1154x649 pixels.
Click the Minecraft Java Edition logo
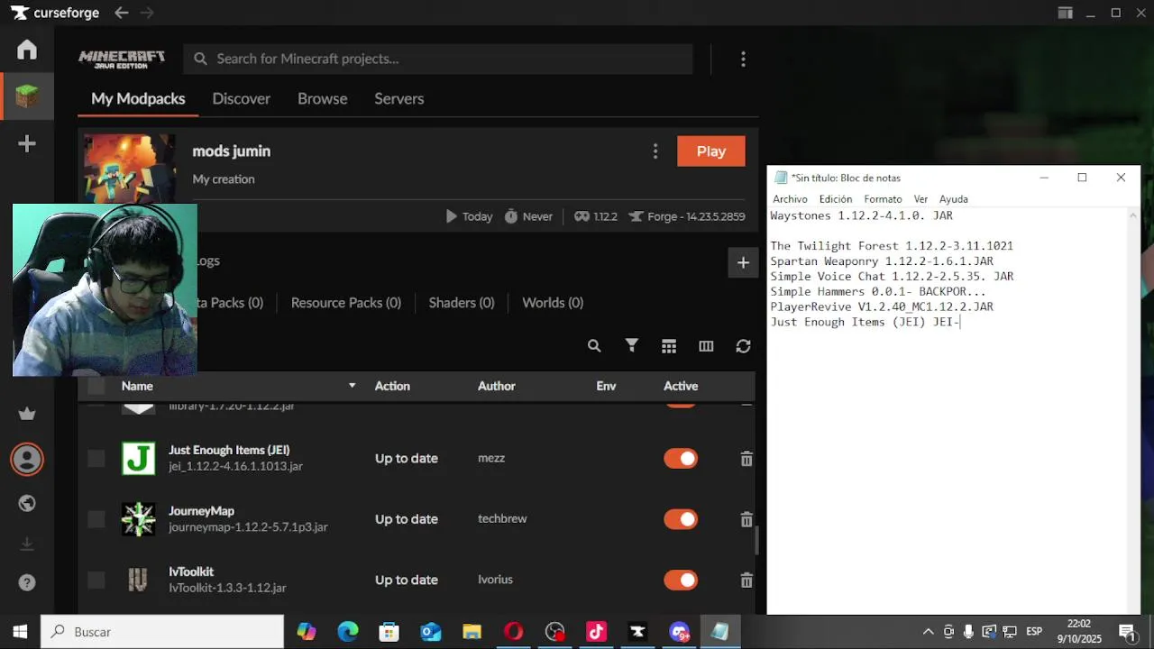click(122, 59)
